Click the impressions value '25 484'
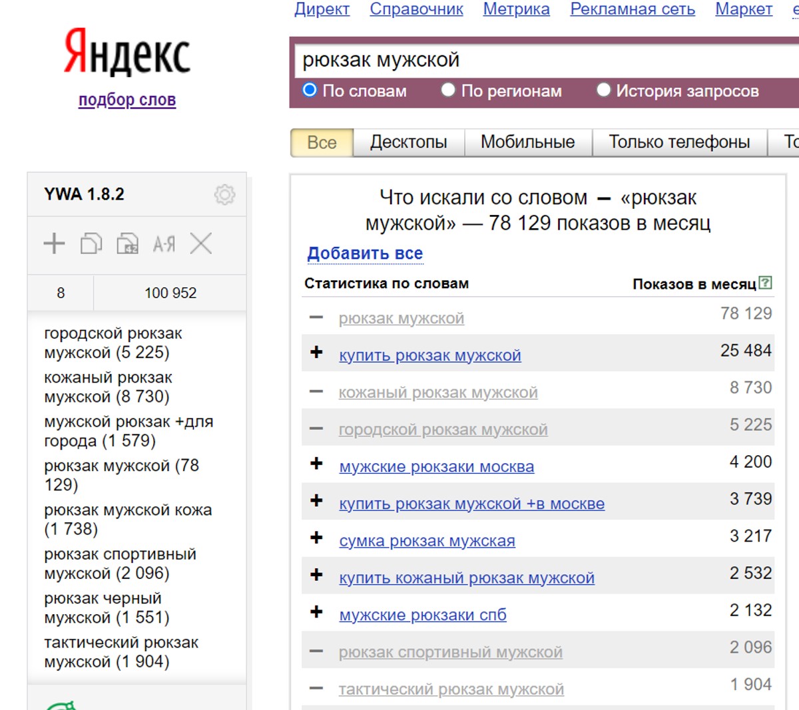 (746, 351)
